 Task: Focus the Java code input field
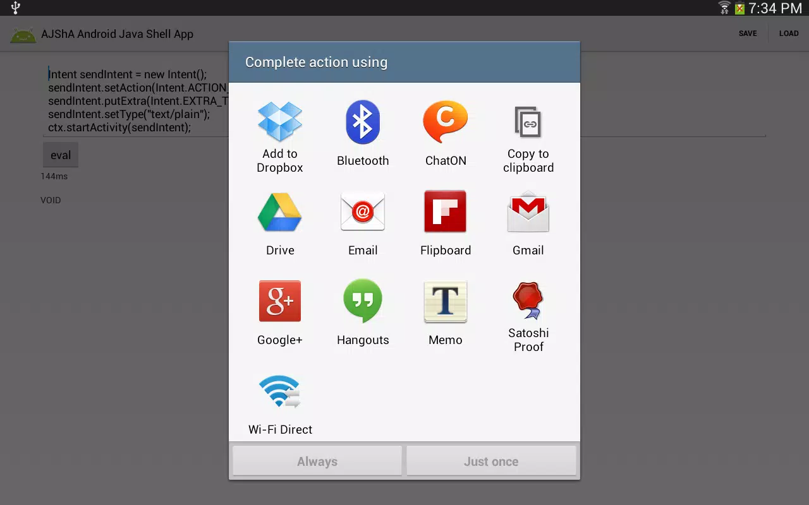point(407,101)
